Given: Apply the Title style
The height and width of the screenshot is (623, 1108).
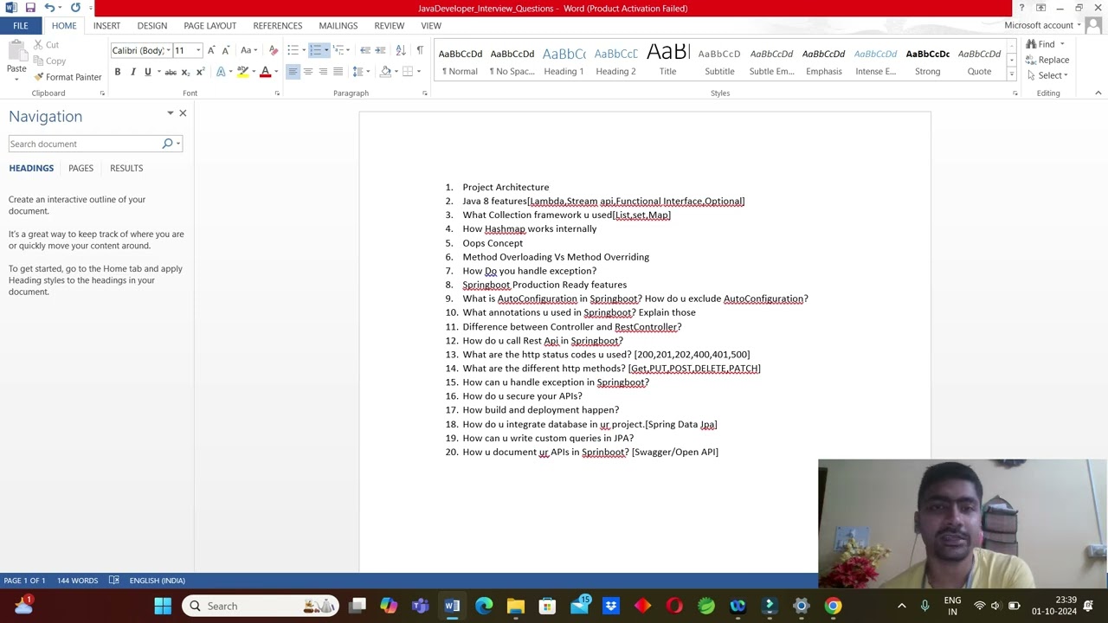Looking at the screenshot, I should point(667,61).
